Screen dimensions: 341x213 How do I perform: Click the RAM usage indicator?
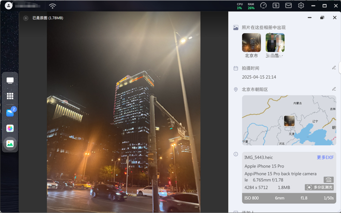click(x=251, y=6)
